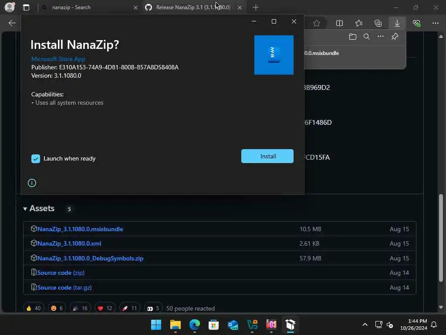
Task: Click the page vertical scrollbar thumb
Action: (x=441, y=238)
